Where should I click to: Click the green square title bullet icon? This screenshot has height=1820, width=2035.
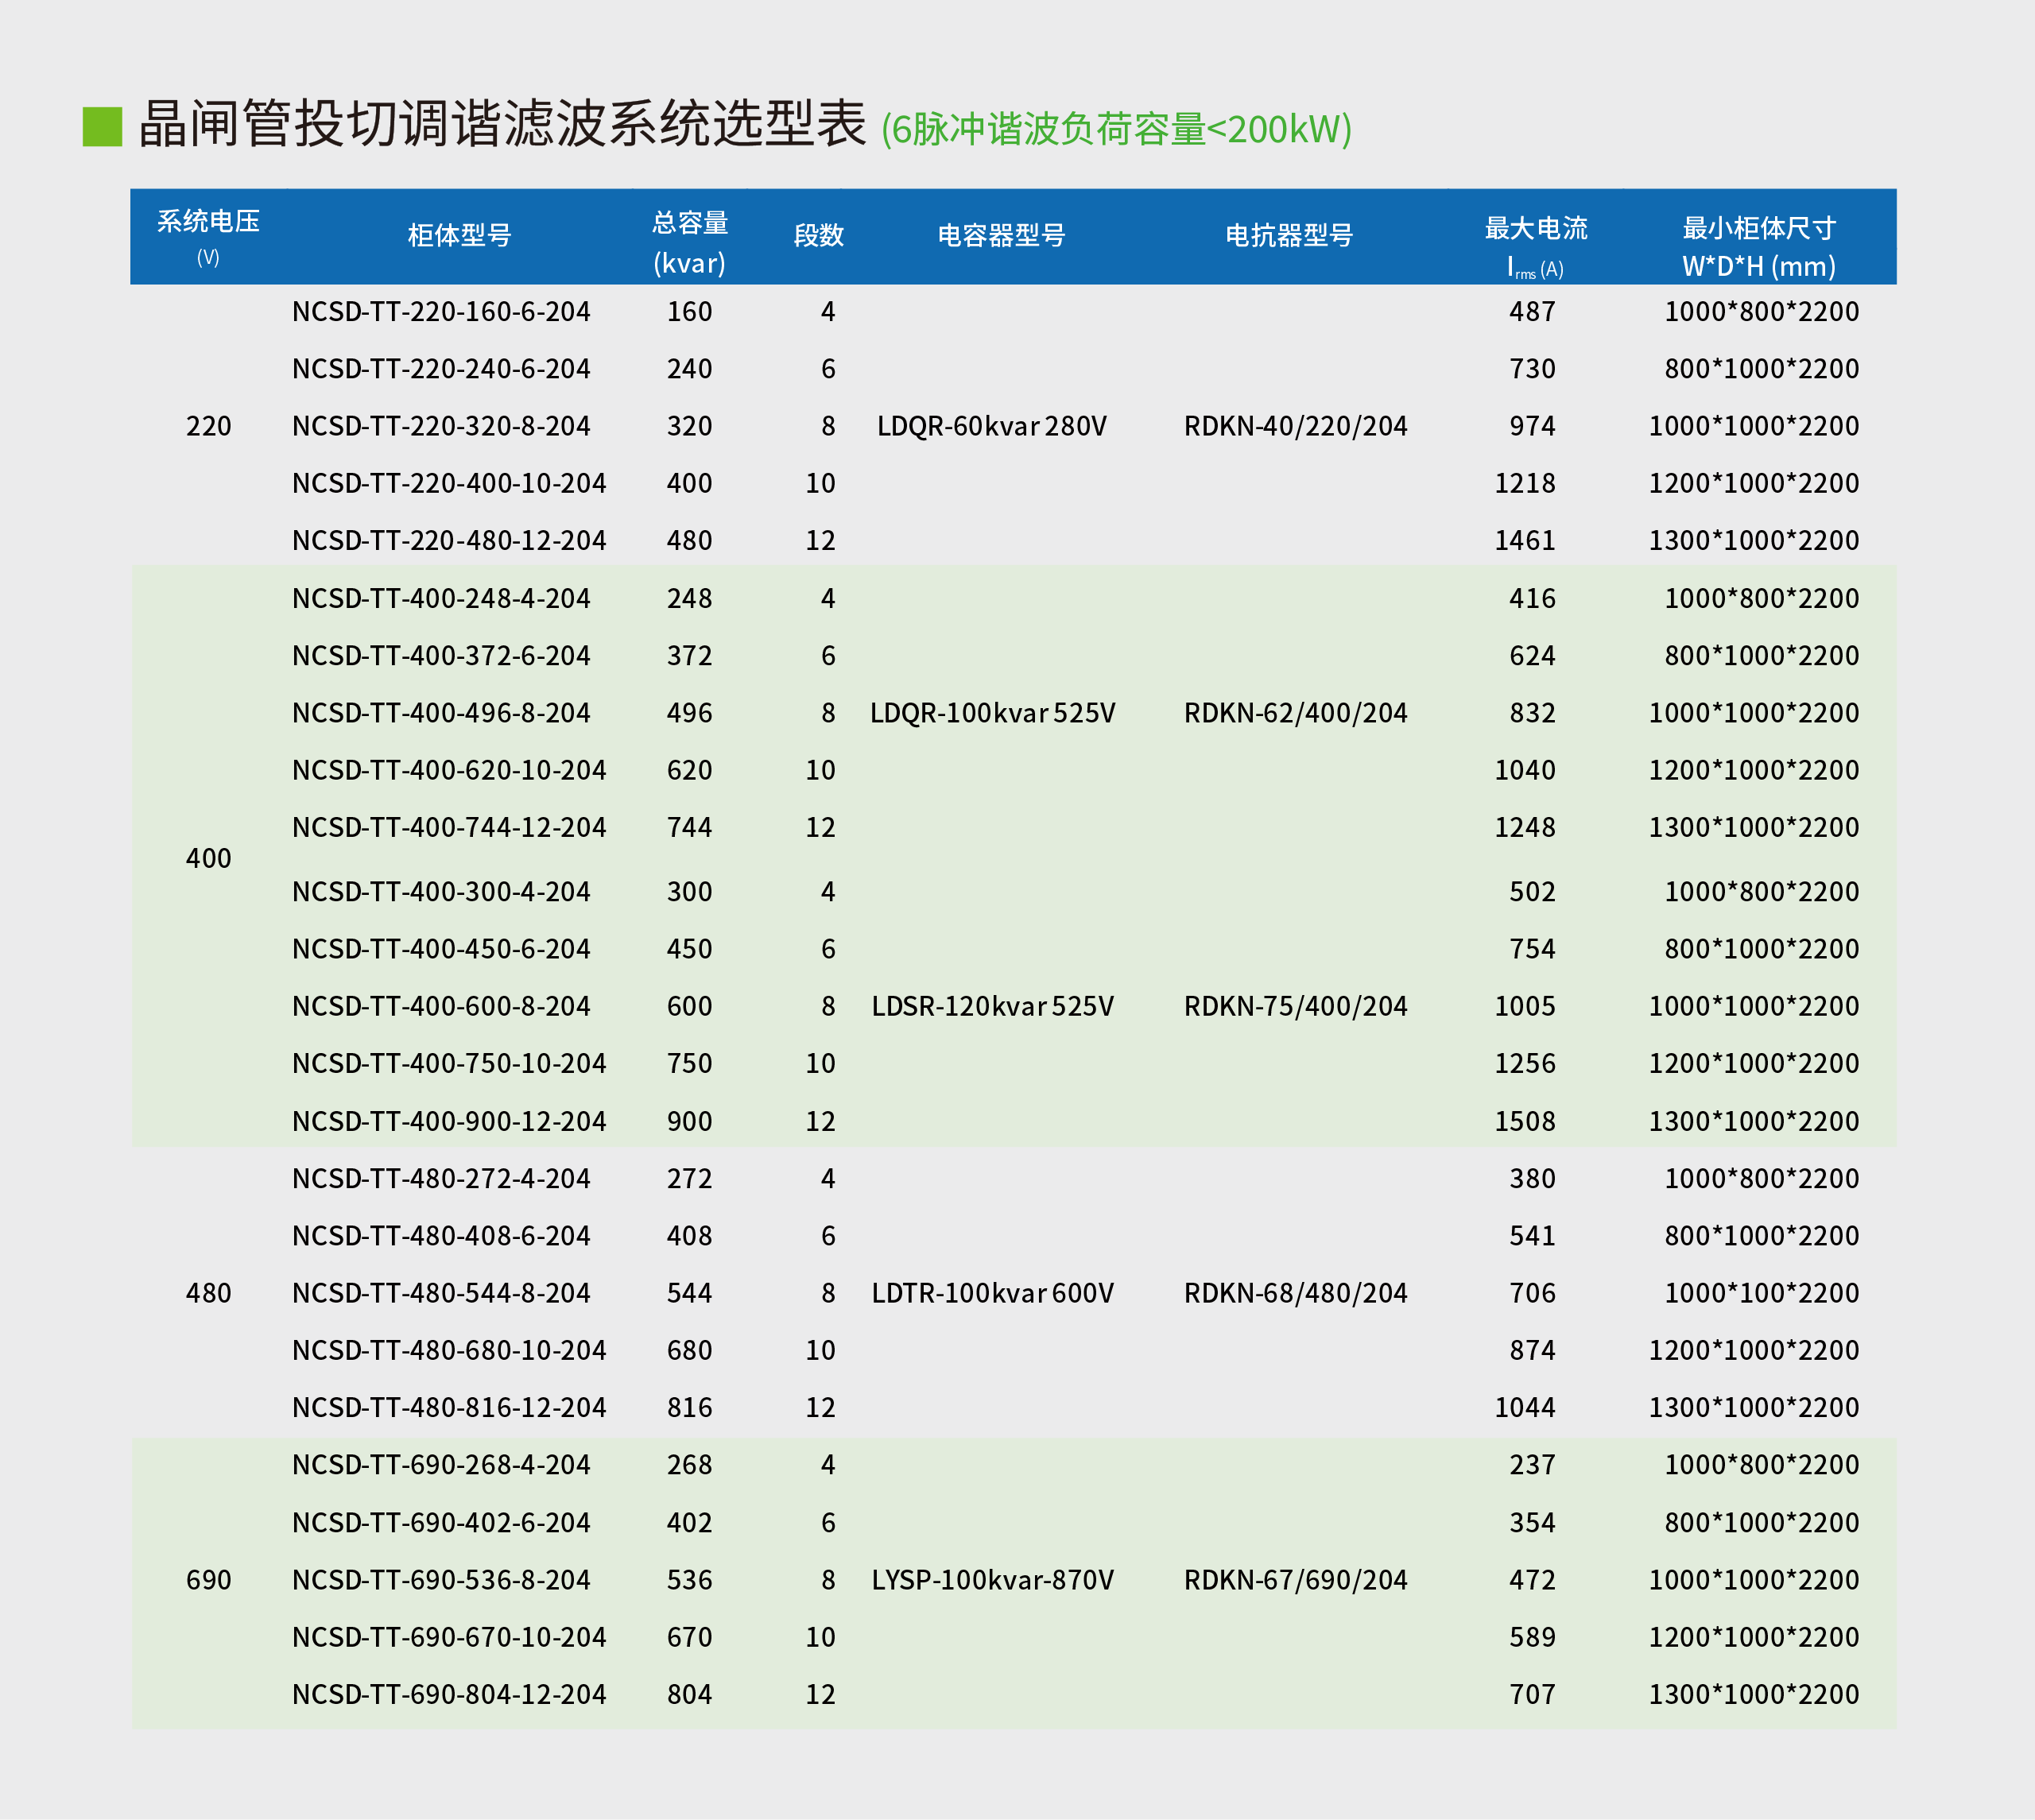102,127
